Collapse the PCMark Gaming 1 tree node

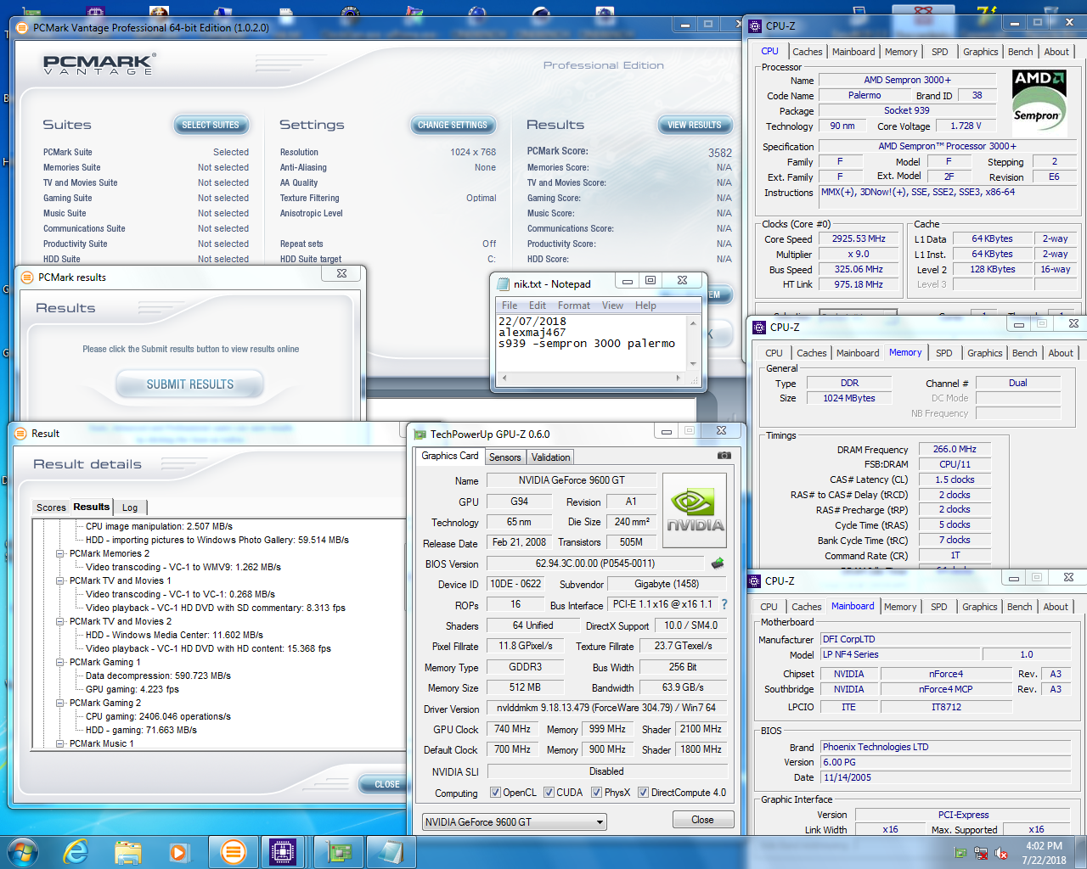click(x=60, y=662)
